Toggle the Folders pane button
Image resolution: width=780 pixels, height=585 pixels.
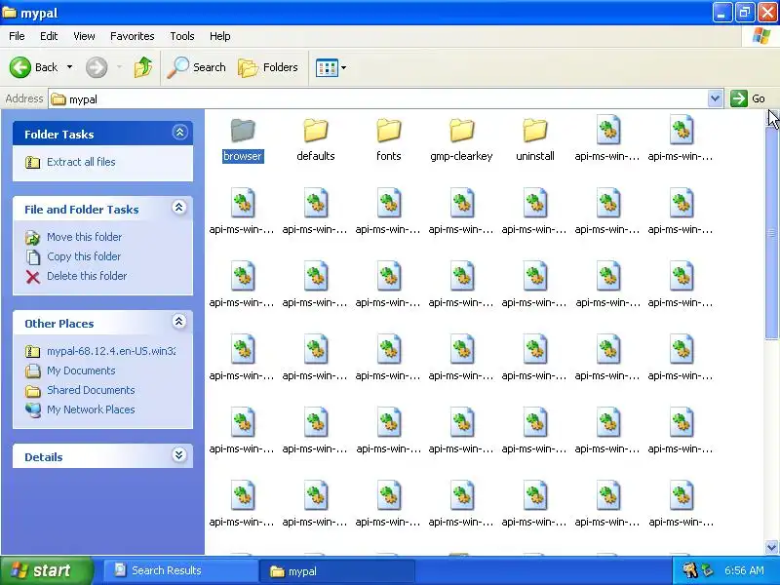coord(267,67)
